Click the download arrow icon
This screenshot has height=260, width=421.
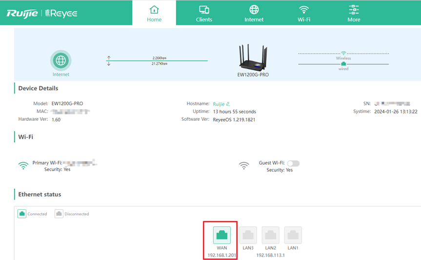[x=109, y=64]
